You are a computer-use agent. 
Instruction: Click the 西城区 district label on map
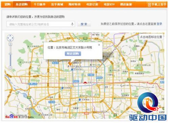coord(76,81)
